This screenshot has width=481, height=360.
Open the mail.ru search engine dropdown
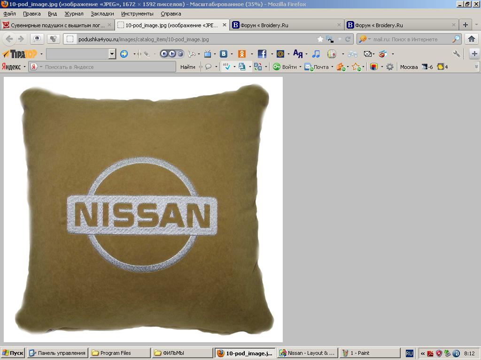click(x=369, y=39)
